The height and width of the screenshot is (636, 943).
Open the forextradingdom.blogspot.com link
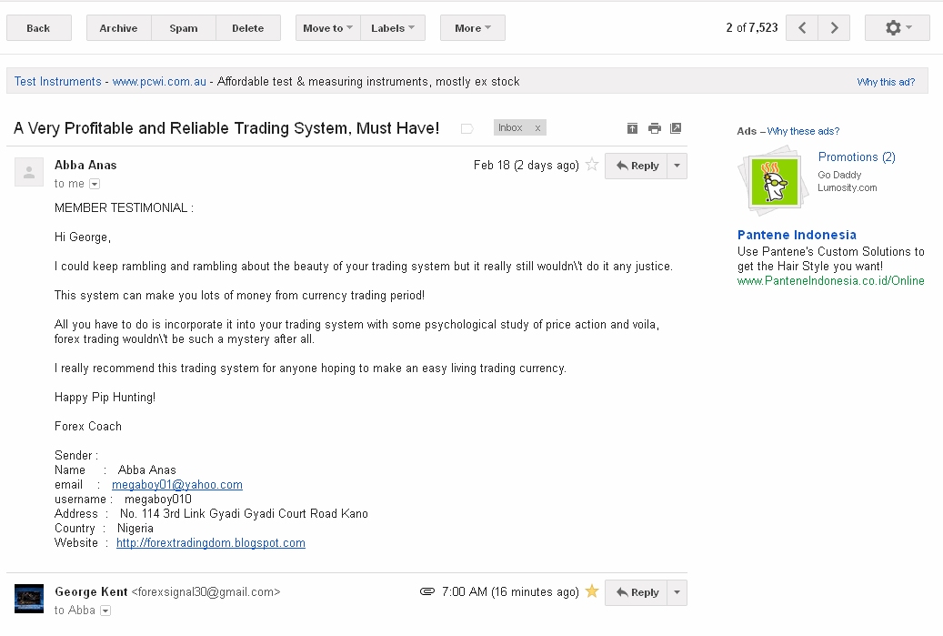coord(210,542)
